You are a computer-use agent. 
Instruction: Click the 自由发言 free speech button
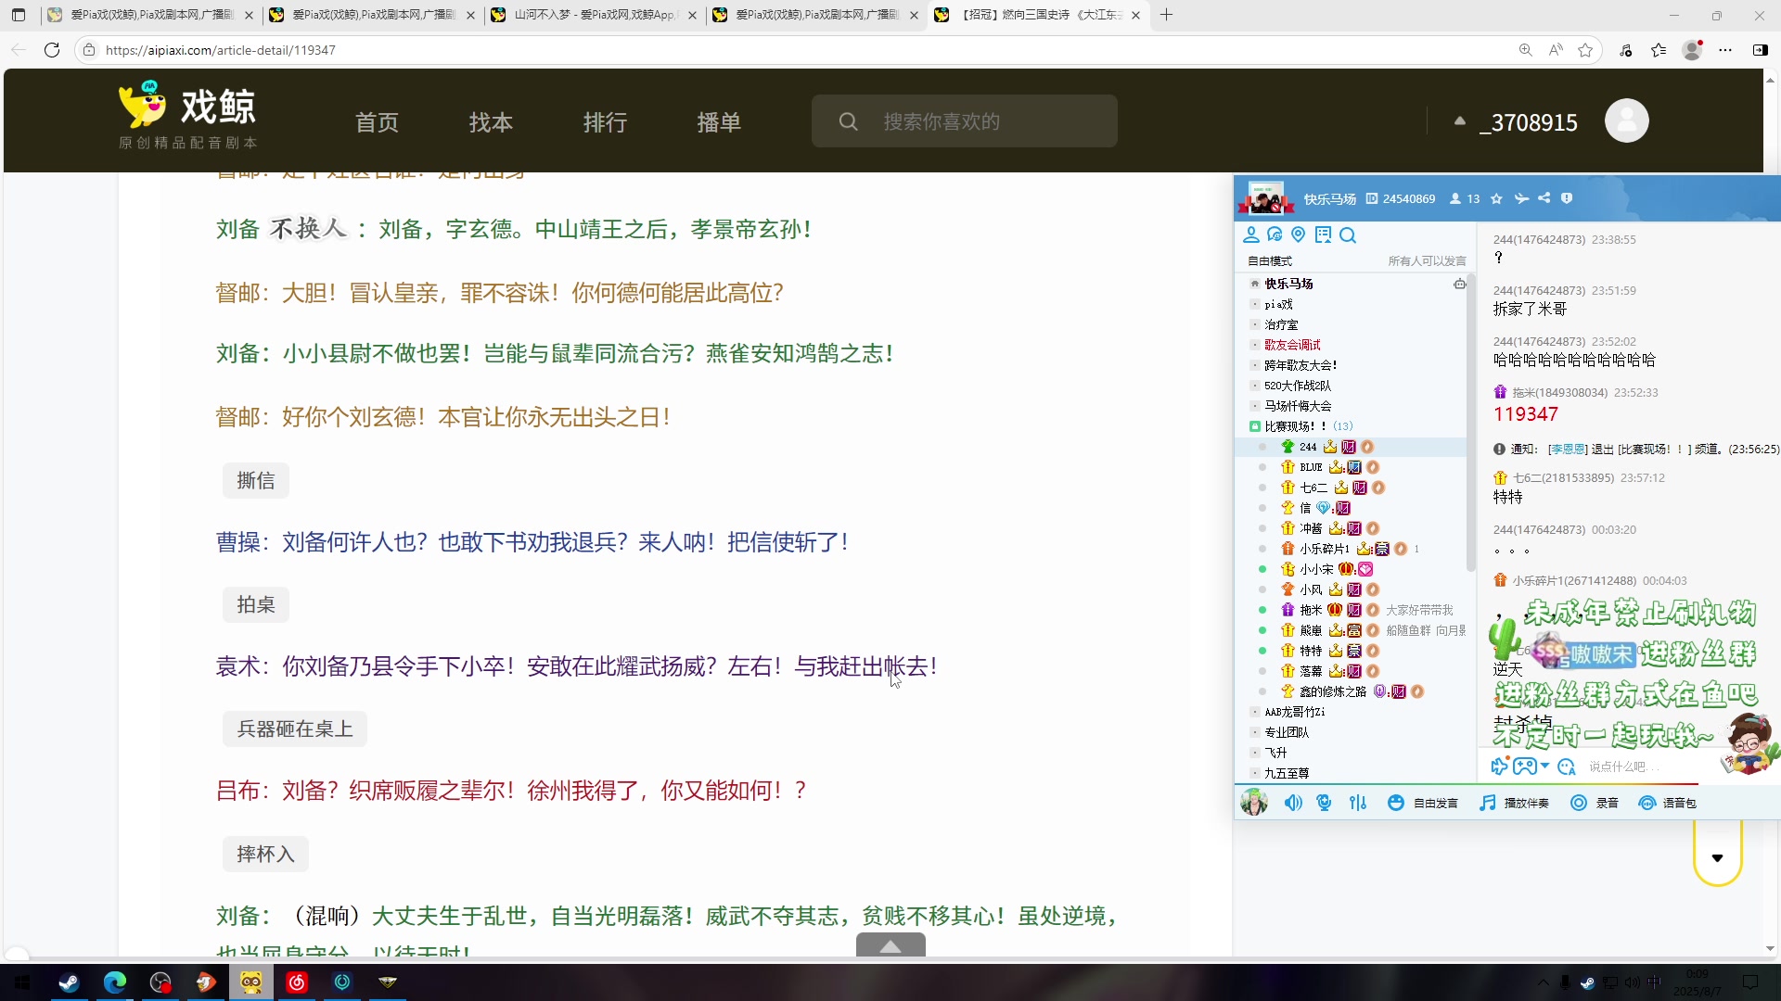coord(1423,803)
